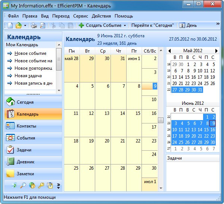
Task: Open print preview from the toolbar
Action: 43,25
